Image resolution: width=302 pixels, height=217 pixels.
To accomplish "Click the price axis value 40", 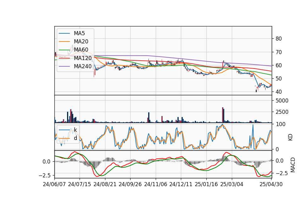I will (x=279, y=92).
